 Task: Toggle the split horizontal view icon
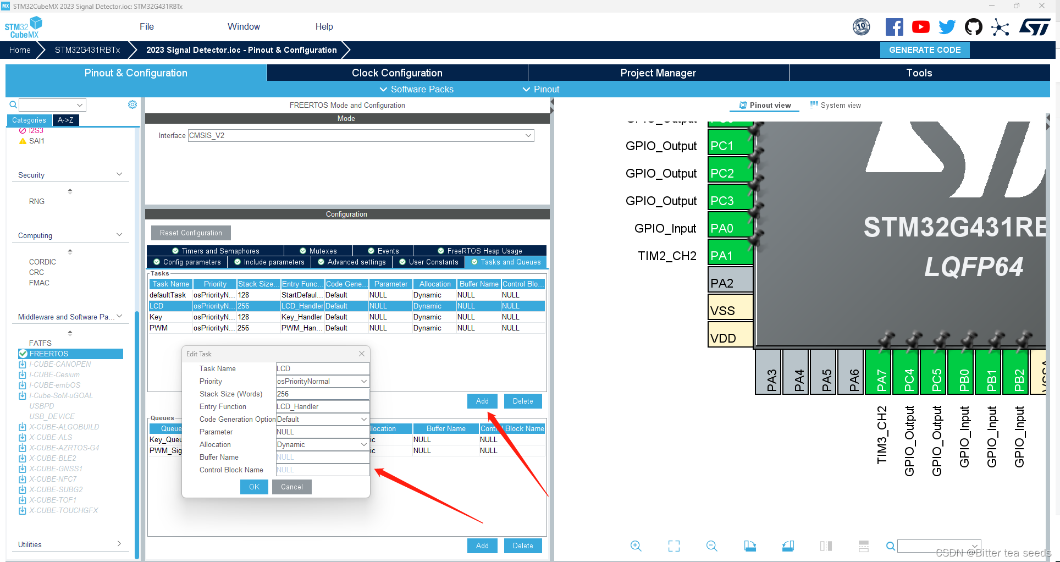pyautogui.click(x=864, y=546)
